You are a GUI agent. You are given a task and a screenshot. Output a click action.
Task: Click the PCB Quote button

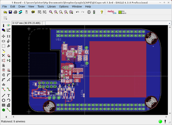click(122, 12)
